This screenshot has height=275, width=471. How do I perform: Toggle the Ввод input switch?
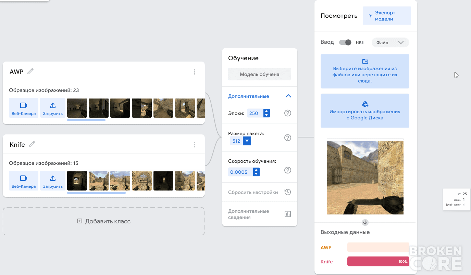coord(345,42)
